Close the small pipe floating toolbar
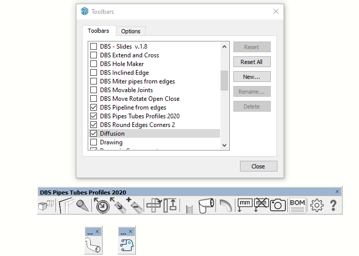 pyautogui.click(x=97, y=231)
